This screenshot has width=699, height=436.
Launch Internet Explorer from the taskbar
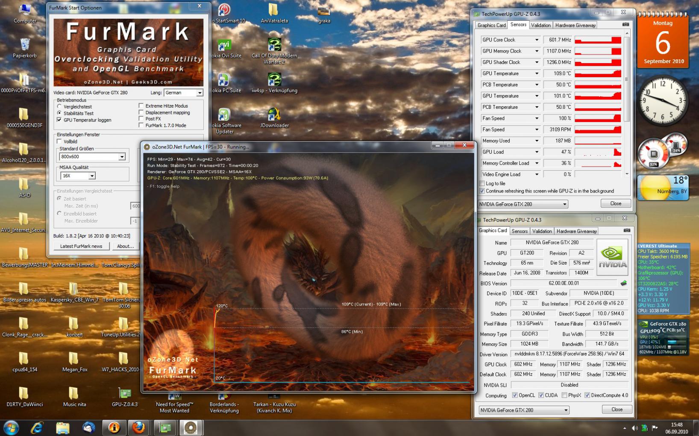click(37, 427)
